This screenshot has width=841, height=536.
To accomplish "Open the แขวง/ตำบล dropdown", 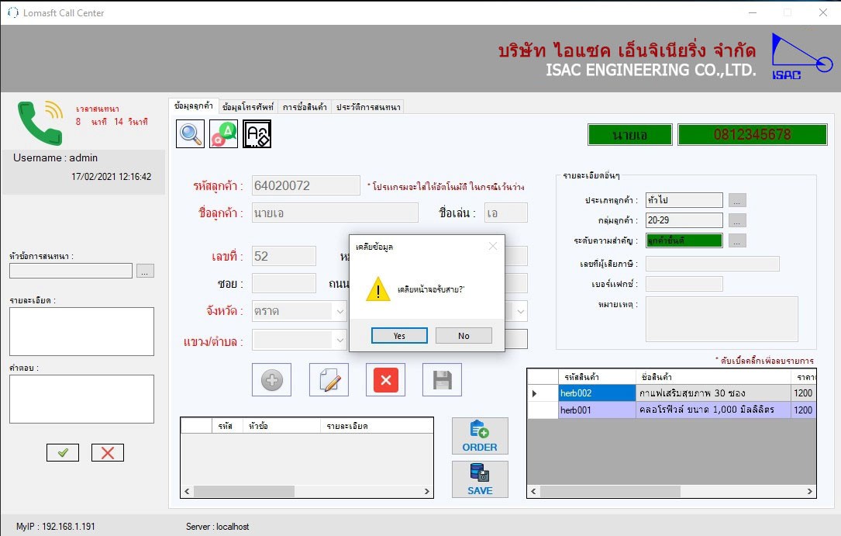I will tap(340, 340).
